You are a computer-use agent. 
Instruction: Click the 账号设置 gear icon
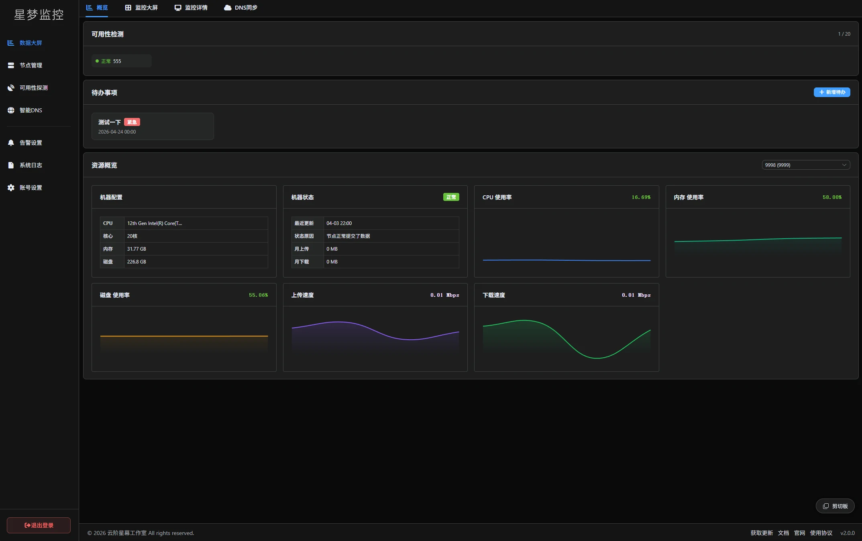[x=11, y=188]
